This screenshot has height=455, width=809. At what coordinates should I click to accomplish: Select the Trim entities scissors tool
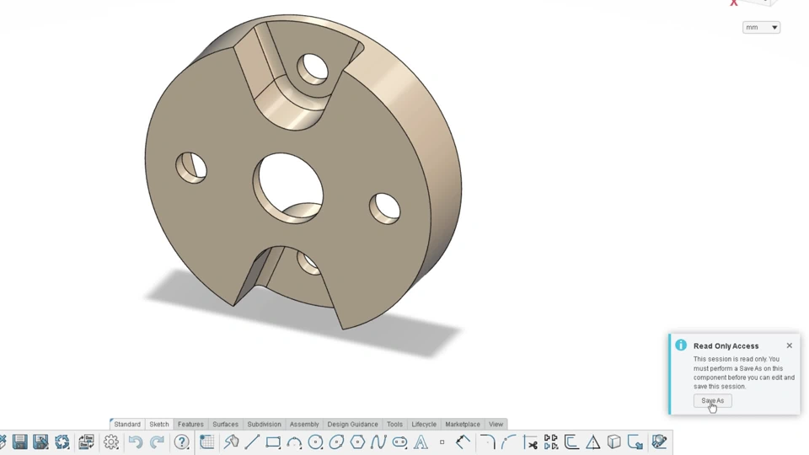(530, 442)
